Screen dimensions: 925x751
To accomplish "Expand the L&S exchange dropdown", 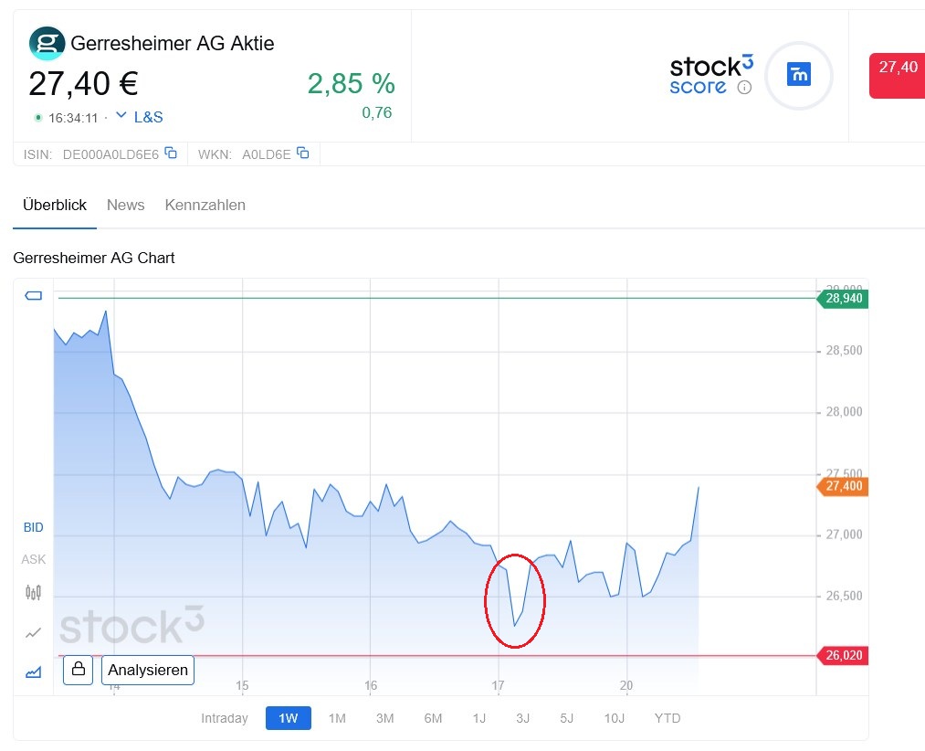I will (139, 117).
